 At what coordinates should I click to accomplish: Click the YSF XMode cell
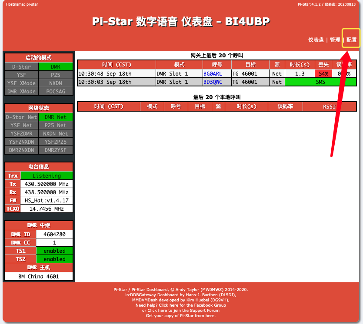click(22, 83)
